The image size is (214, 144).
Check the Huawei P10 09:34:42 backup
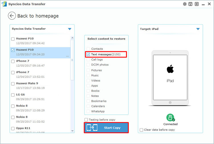[13, 39]
